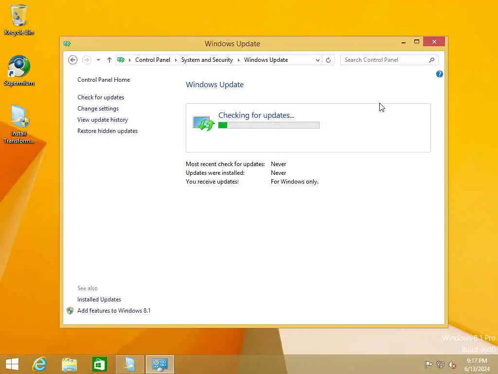
Task: Select Install Transform desktop icon
Action: (x=19, y=125)
